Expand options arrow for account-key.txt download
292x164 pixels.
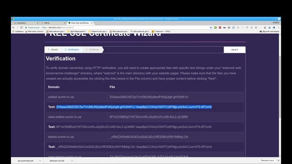pos(40,161)
